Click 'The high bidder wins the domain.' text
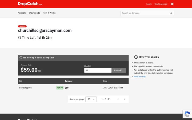The image size is (192, 120). (149, 66)
